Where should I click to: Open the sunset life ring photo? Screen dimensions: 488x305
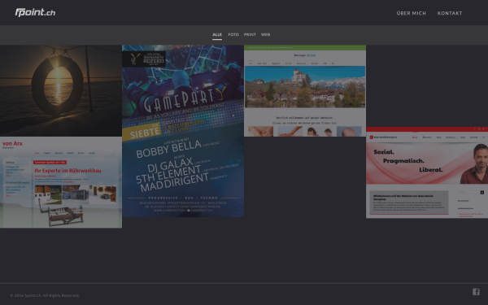61,91
